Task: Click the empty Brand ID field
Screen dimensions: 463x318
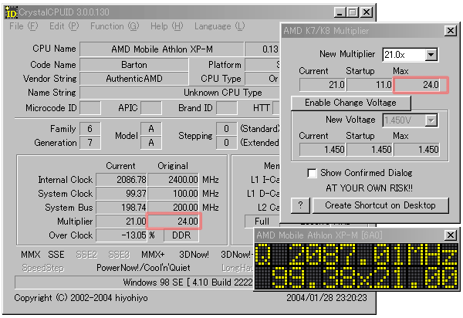Action: click(x=226, y=108)
